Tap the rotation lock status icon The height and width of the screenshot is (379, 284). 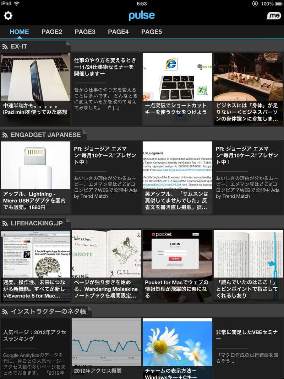(x=255, y=4)
